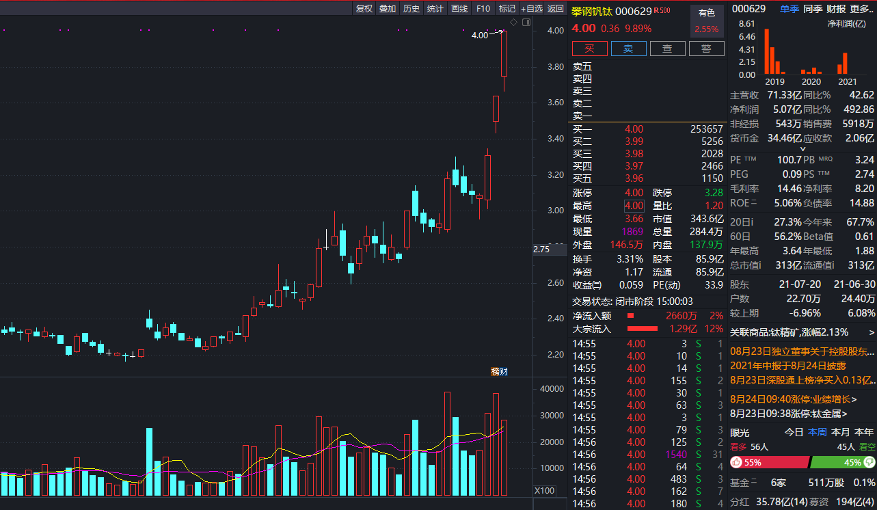
Task: Select the 本周 sentiment period
Action: pyautogui.click(x=818, y=432)
